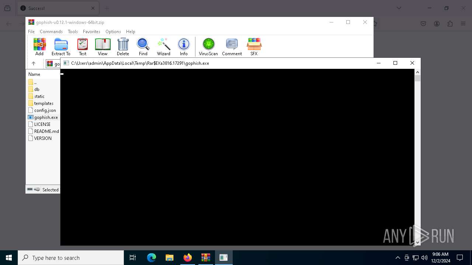Viewport: 472px width, 265px height.
Task: Run the Test archive tool
Action: [x=83, y=47]
